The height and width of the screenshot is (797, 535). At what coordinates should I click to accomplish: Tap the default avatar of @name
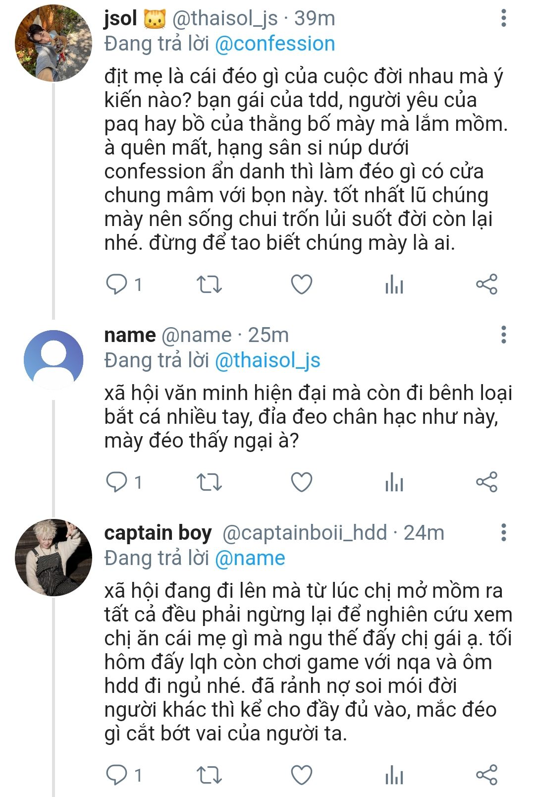tap(53, 359)
